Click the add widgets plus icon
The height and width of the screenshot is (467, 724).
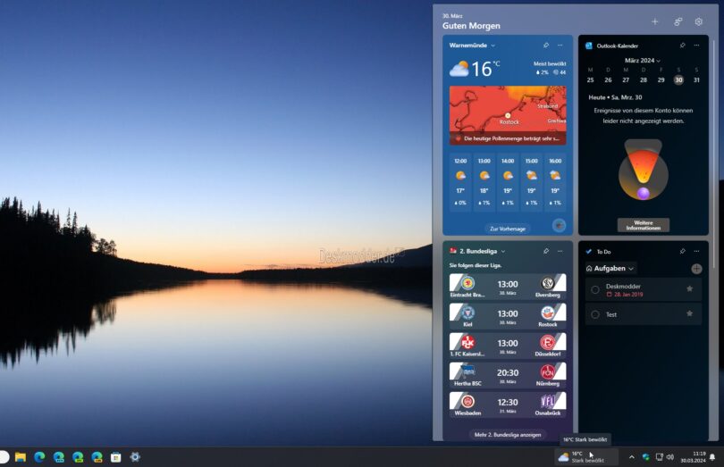click(x=654, y=21)
